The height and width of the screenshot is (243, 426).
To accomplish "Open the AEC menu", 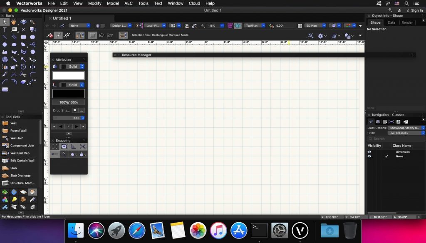I will 128,3.
